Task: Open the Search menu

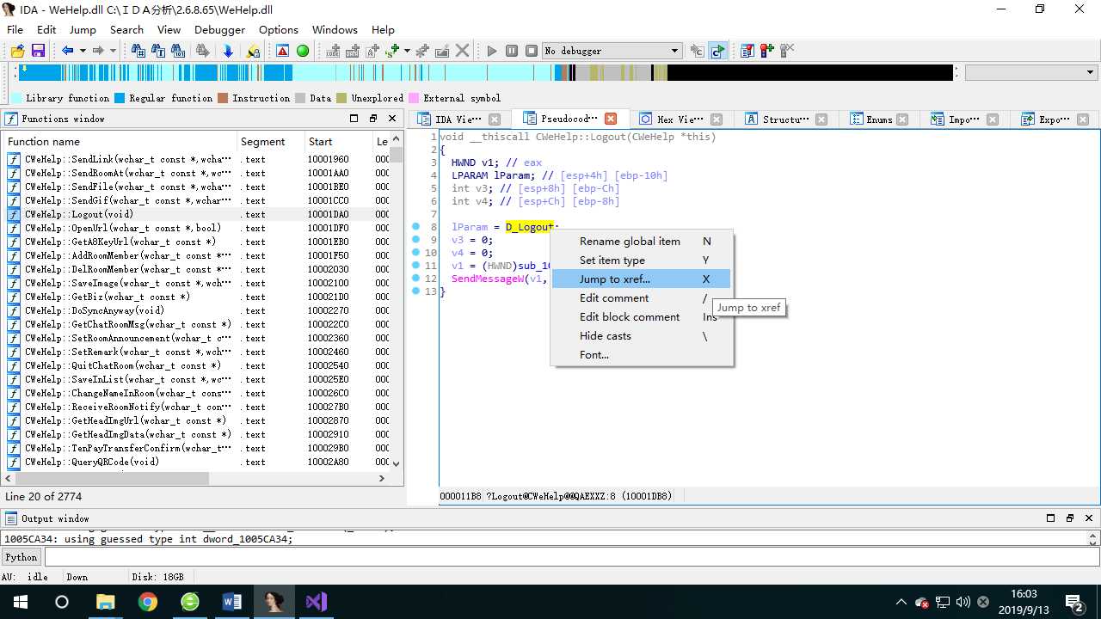Action: [x=126, y=29]
